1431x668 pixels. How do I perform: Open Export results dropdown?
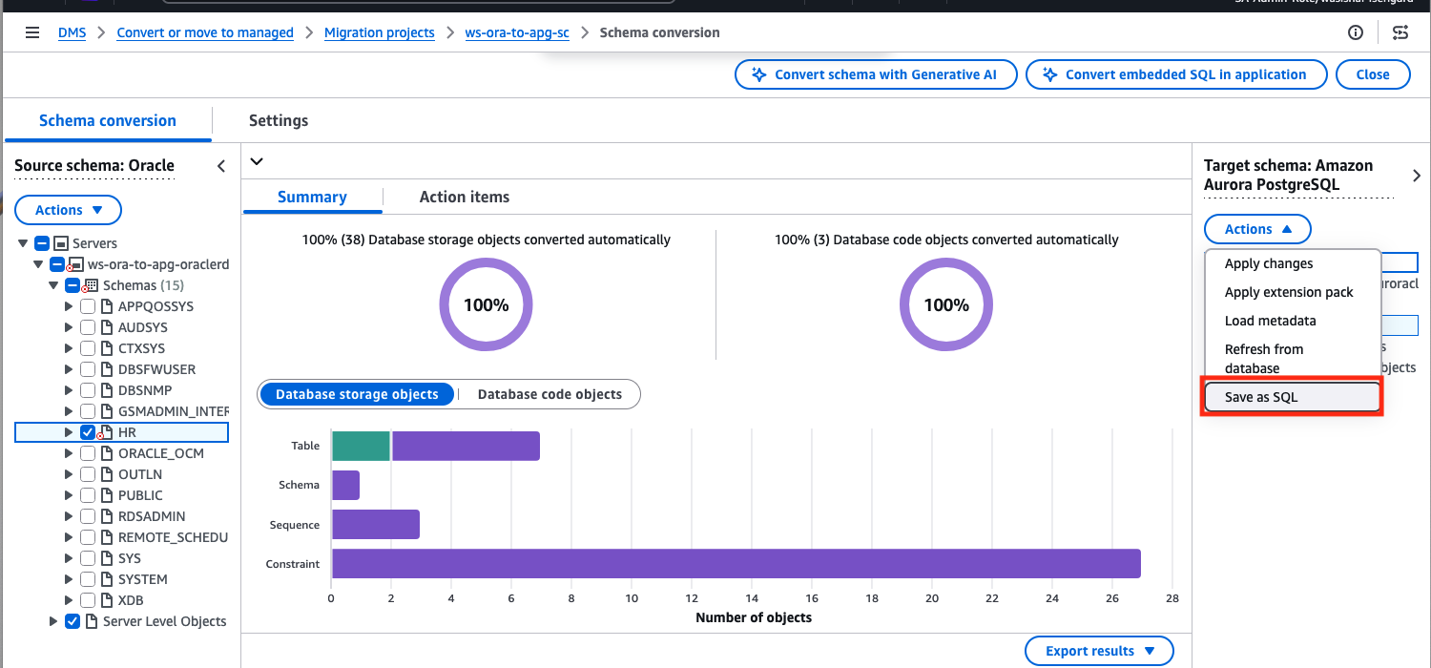point(1100,651)
